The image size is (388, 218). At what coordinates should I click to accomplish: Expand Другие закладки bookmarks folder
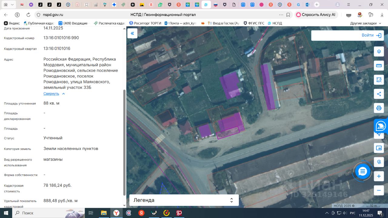(366, 23)
